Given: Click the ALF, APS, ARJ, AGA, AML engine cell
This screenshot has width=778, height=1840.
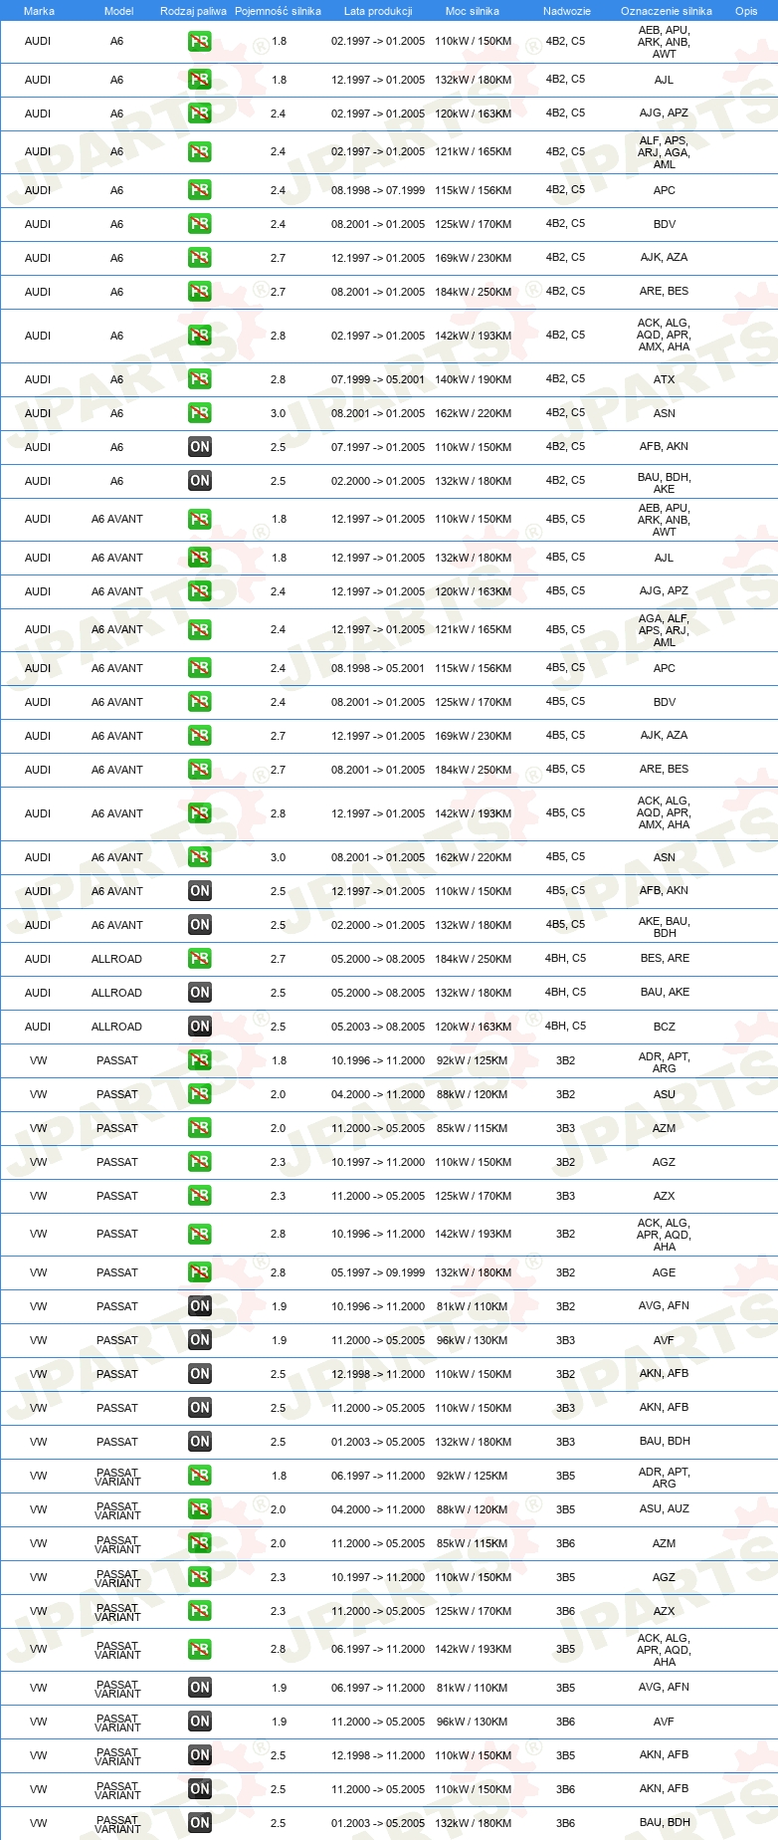Looking at the screenshot, I should point(665,152).
